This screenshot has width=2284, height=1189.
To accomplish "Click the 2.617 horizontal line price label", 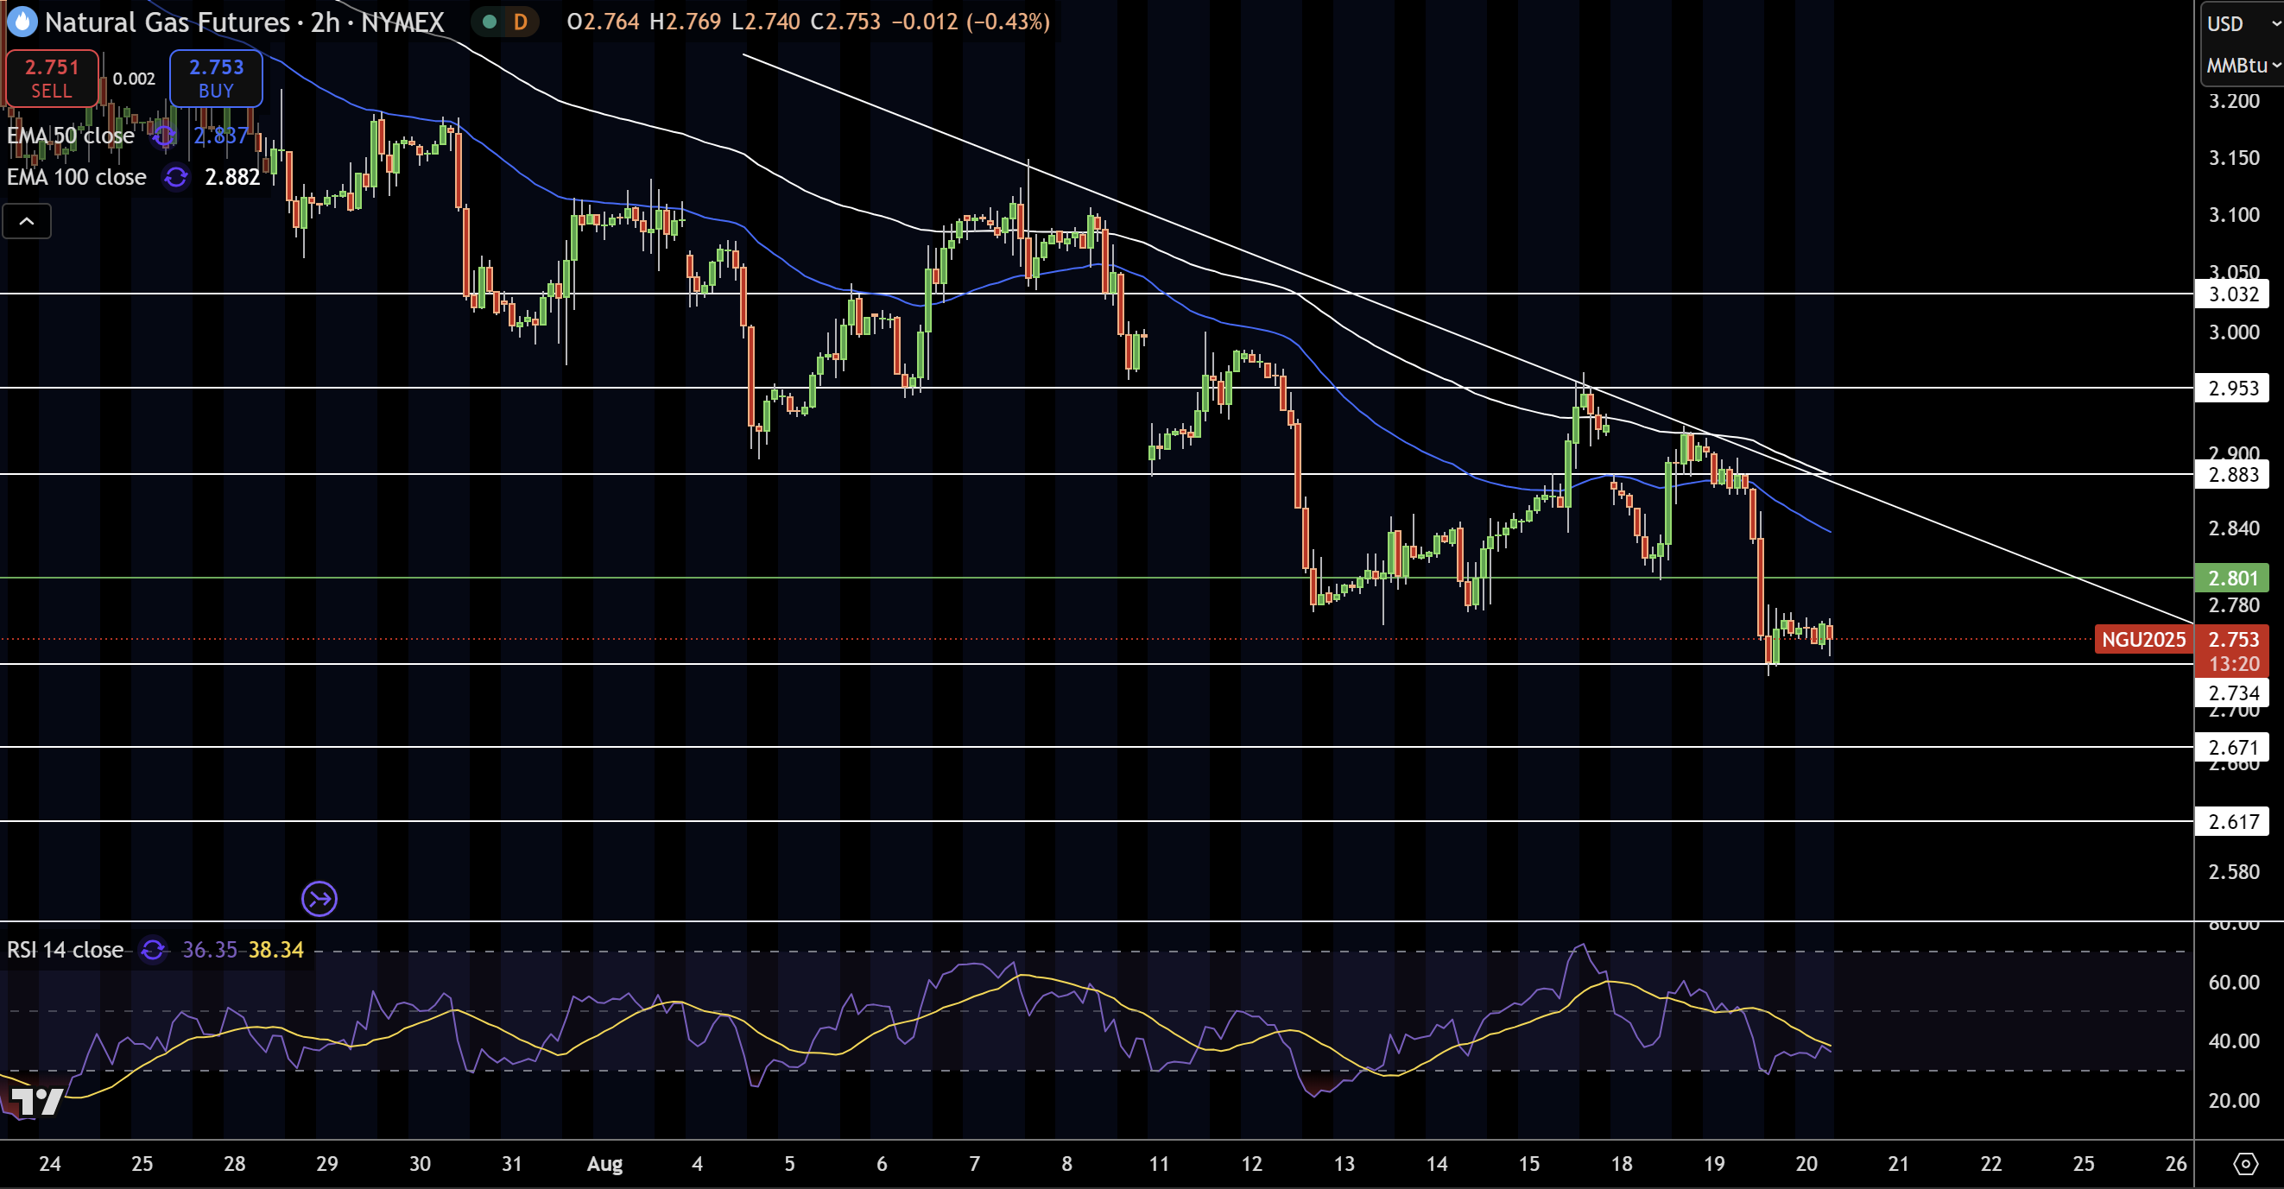I will [2231, 821].
